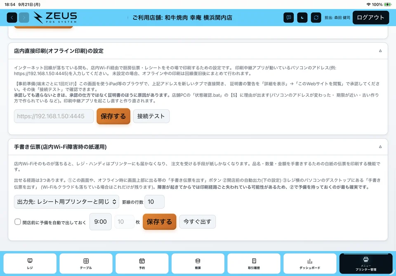Click the 枚 sheet count field
The image size is (396, 276).
[x=124, y=222]
